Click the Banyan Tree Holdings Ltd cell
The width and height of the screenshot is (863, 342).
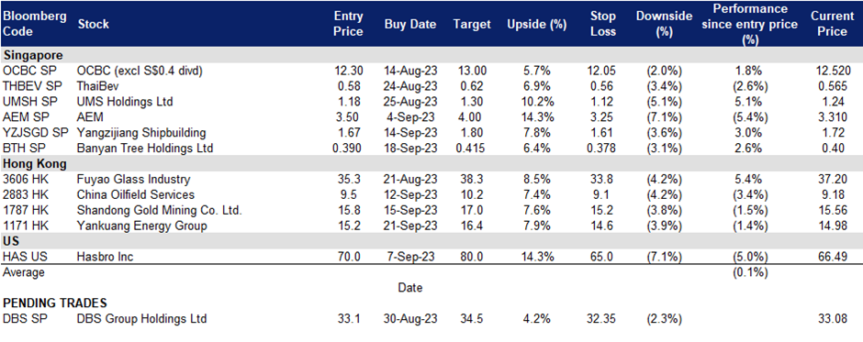[x=145, y=148]
